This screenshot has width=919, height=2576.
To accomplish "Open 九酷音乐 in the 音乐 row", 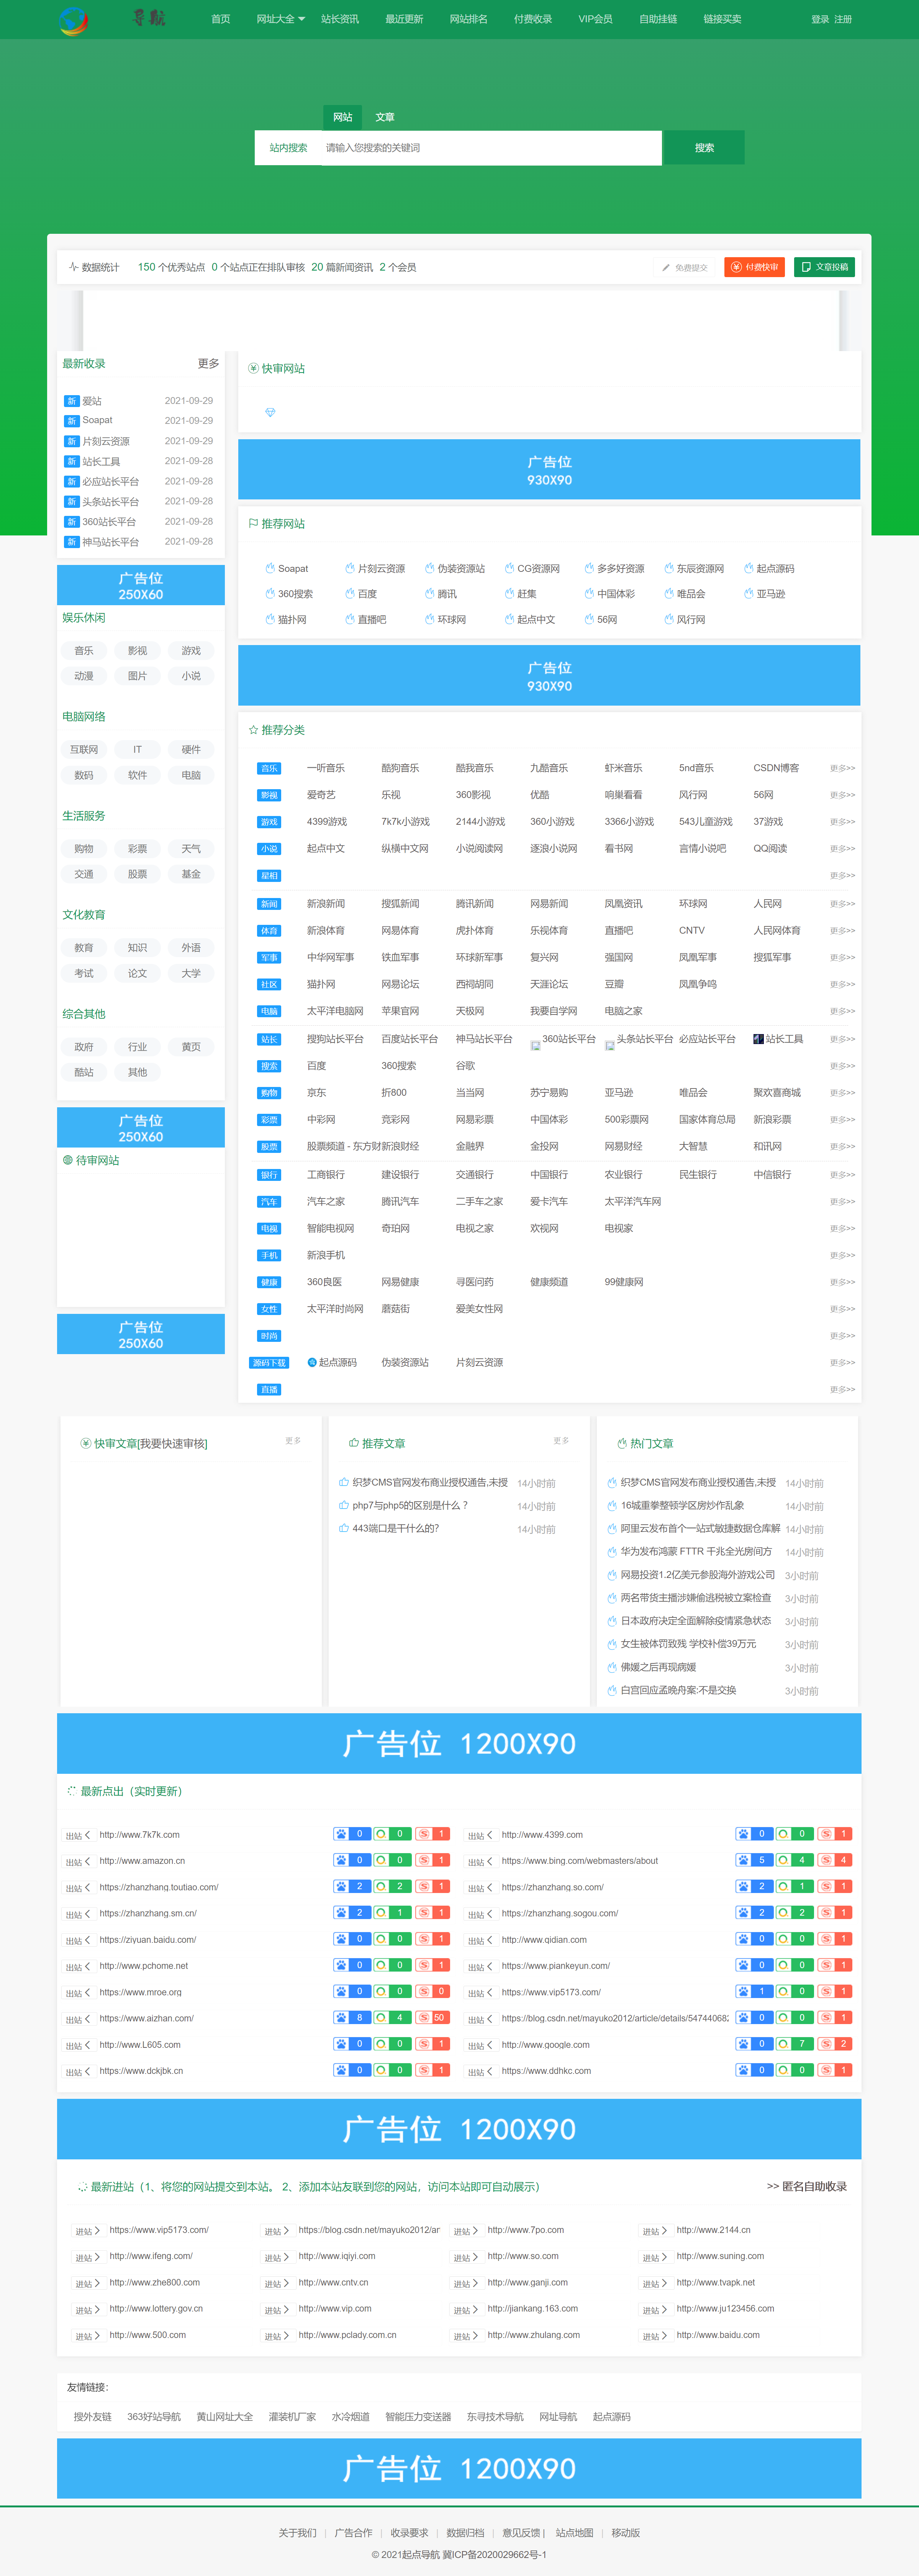I will pos(549,768).
